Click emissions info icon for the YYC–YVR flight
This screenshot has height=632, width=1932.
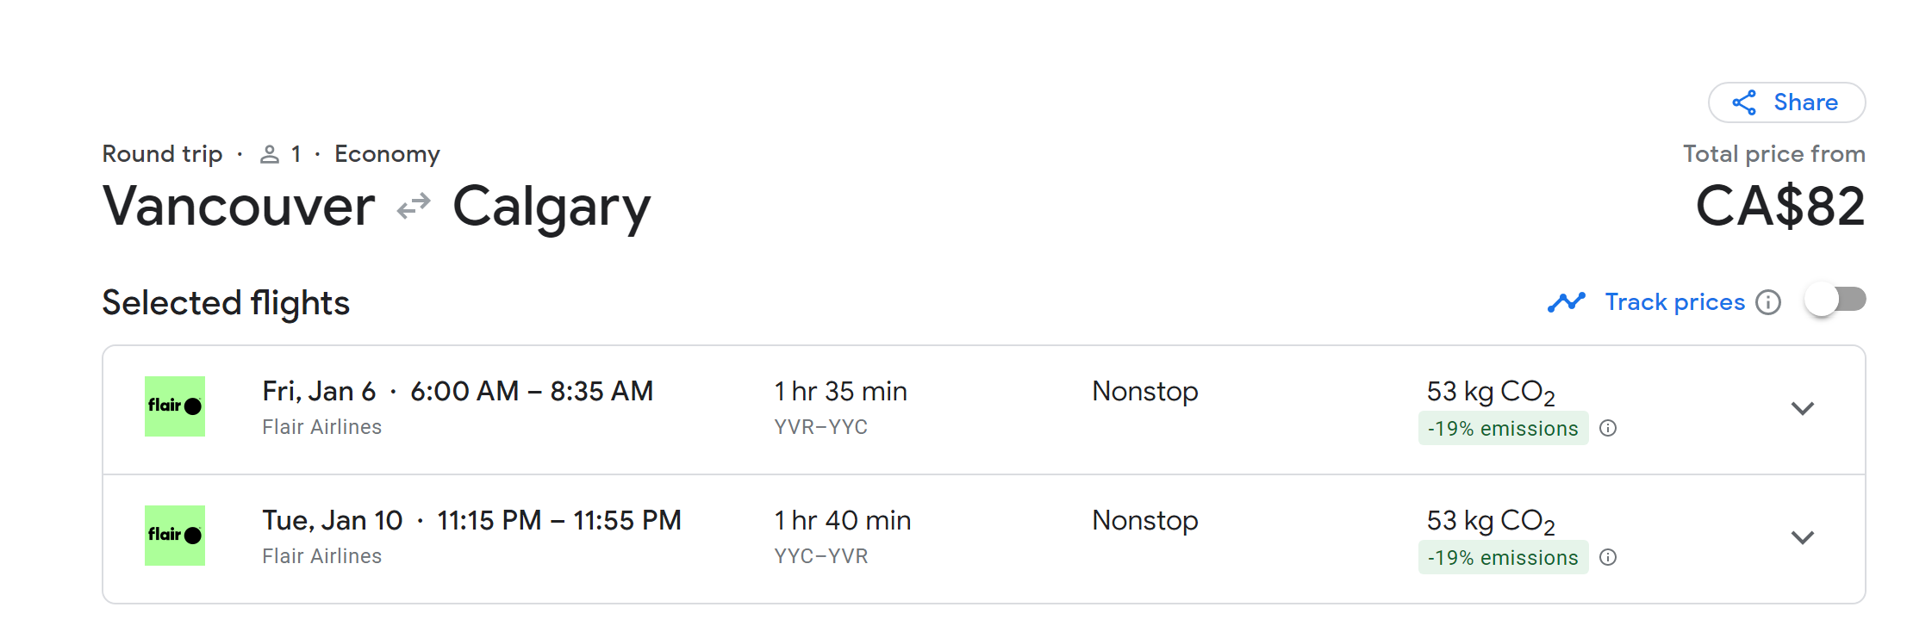(x=1608, y=558)
